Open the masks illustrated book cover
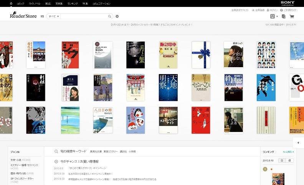The height and width of the screenshot is (185, 304). [135, 120]
